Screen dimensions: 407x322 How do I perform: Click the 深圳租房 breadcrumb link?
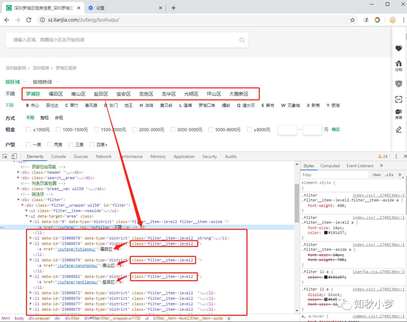(x=41, y=68)
